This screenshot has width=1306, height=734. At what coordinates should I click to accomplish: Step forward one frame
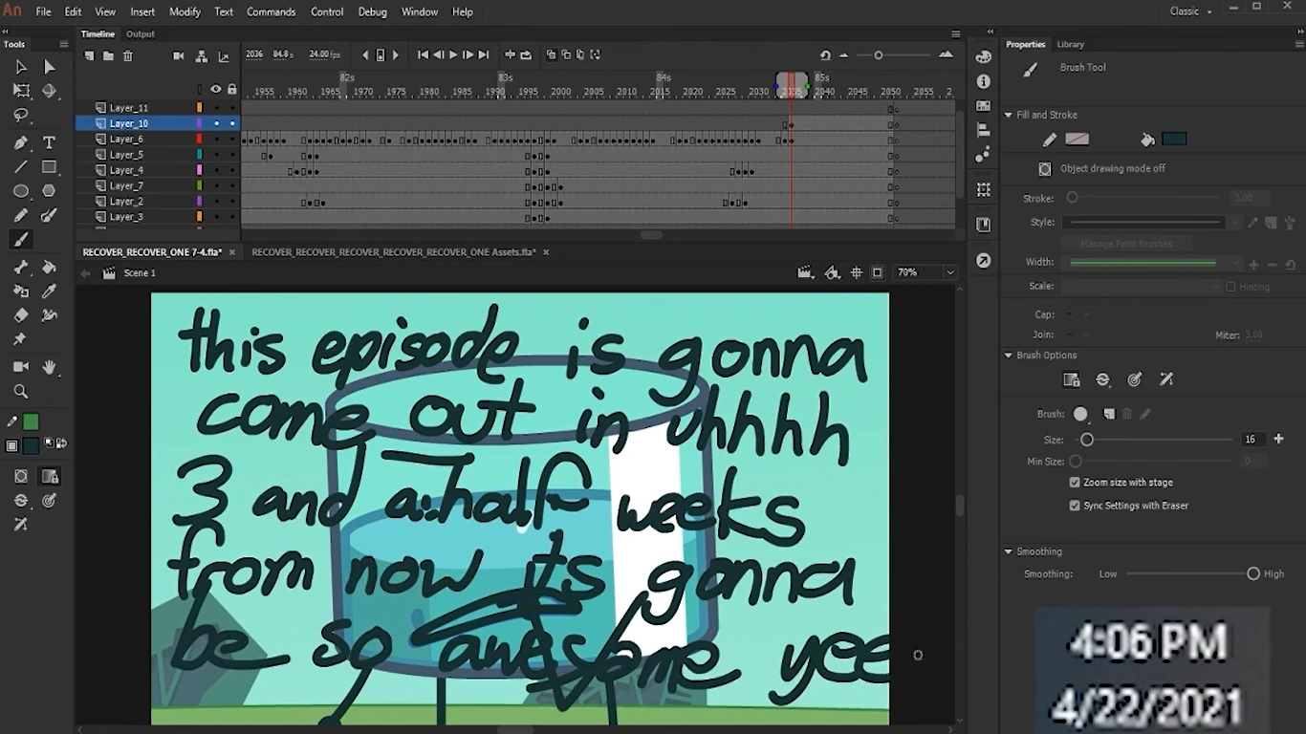(x=468, y=55)
